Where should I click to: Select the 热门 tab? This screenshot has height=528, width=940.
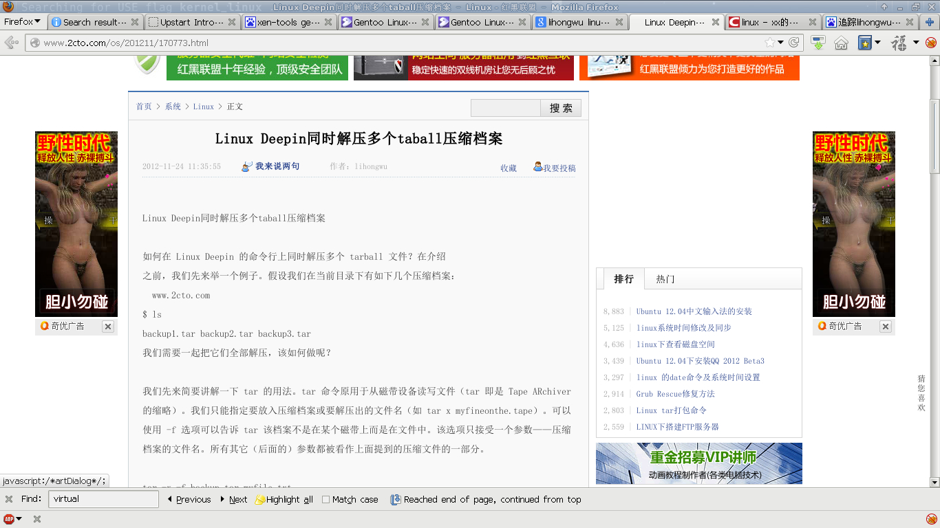pos(665,279)
